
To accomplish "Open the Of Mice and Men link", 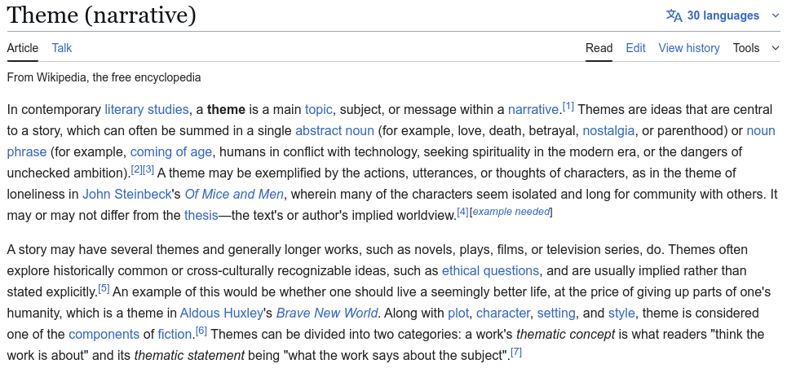I will [x=234, y=194].
